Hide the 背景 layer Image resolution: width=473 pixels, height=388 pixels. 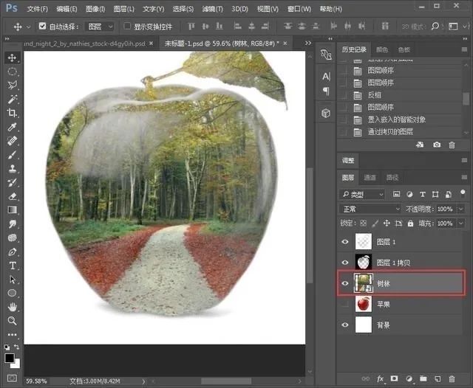pos(344,325)
